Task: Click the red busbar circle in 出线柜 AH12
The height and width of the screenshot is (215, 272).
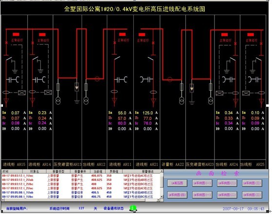Action: pos(97,79)
